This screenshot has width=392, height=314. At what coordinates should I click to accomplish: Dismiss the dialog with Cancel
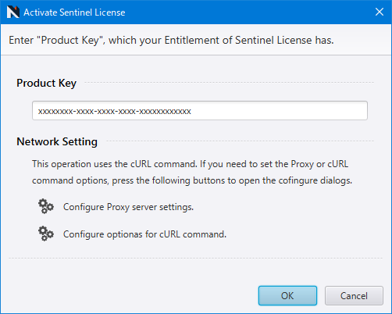[x=354, y=295]
